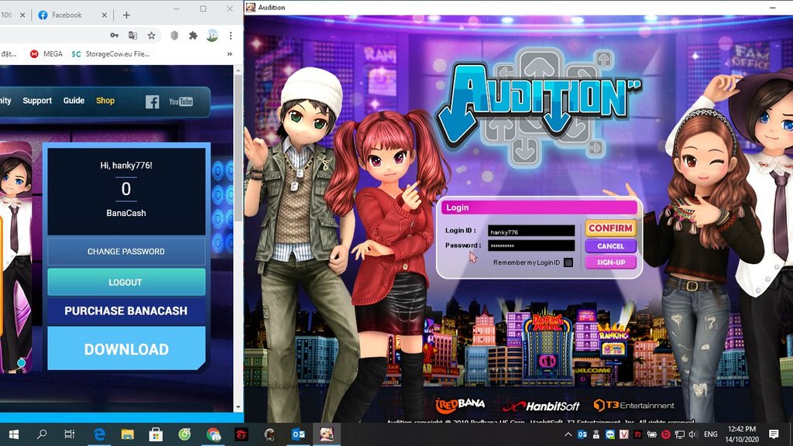The height and width of the screenshot is (446, 793).
Task: Click the TeamViewer tray icon
Action: coord(610,434)
